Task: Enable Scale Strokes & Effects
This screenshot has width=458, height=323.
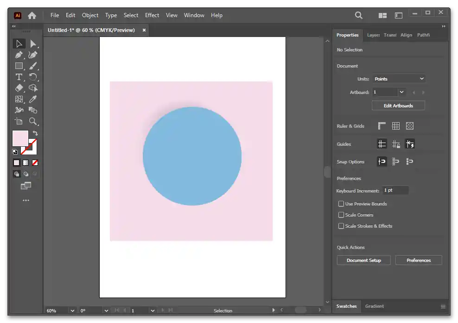Action: point(341,226)
